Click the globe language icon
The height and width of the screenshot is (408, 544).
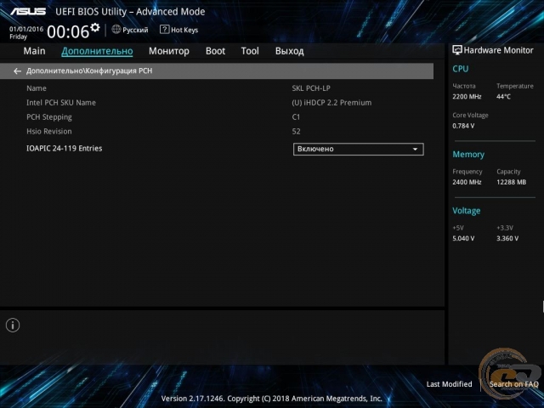coord(116,30)
